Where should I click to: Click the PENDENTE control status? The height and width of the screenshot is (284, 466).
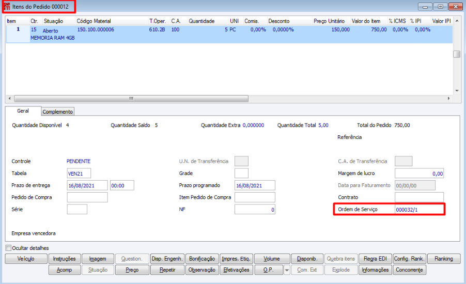(79, 161)
